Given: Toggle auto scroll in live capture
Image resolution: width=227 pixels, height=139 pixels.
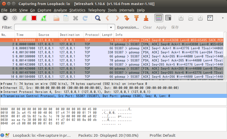Looking at the screenshot, I should [x=168, y=18].
